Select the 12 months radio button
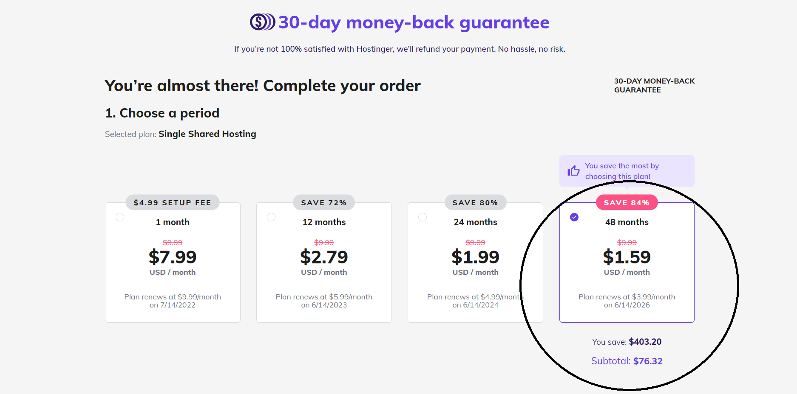 (271, 217)
